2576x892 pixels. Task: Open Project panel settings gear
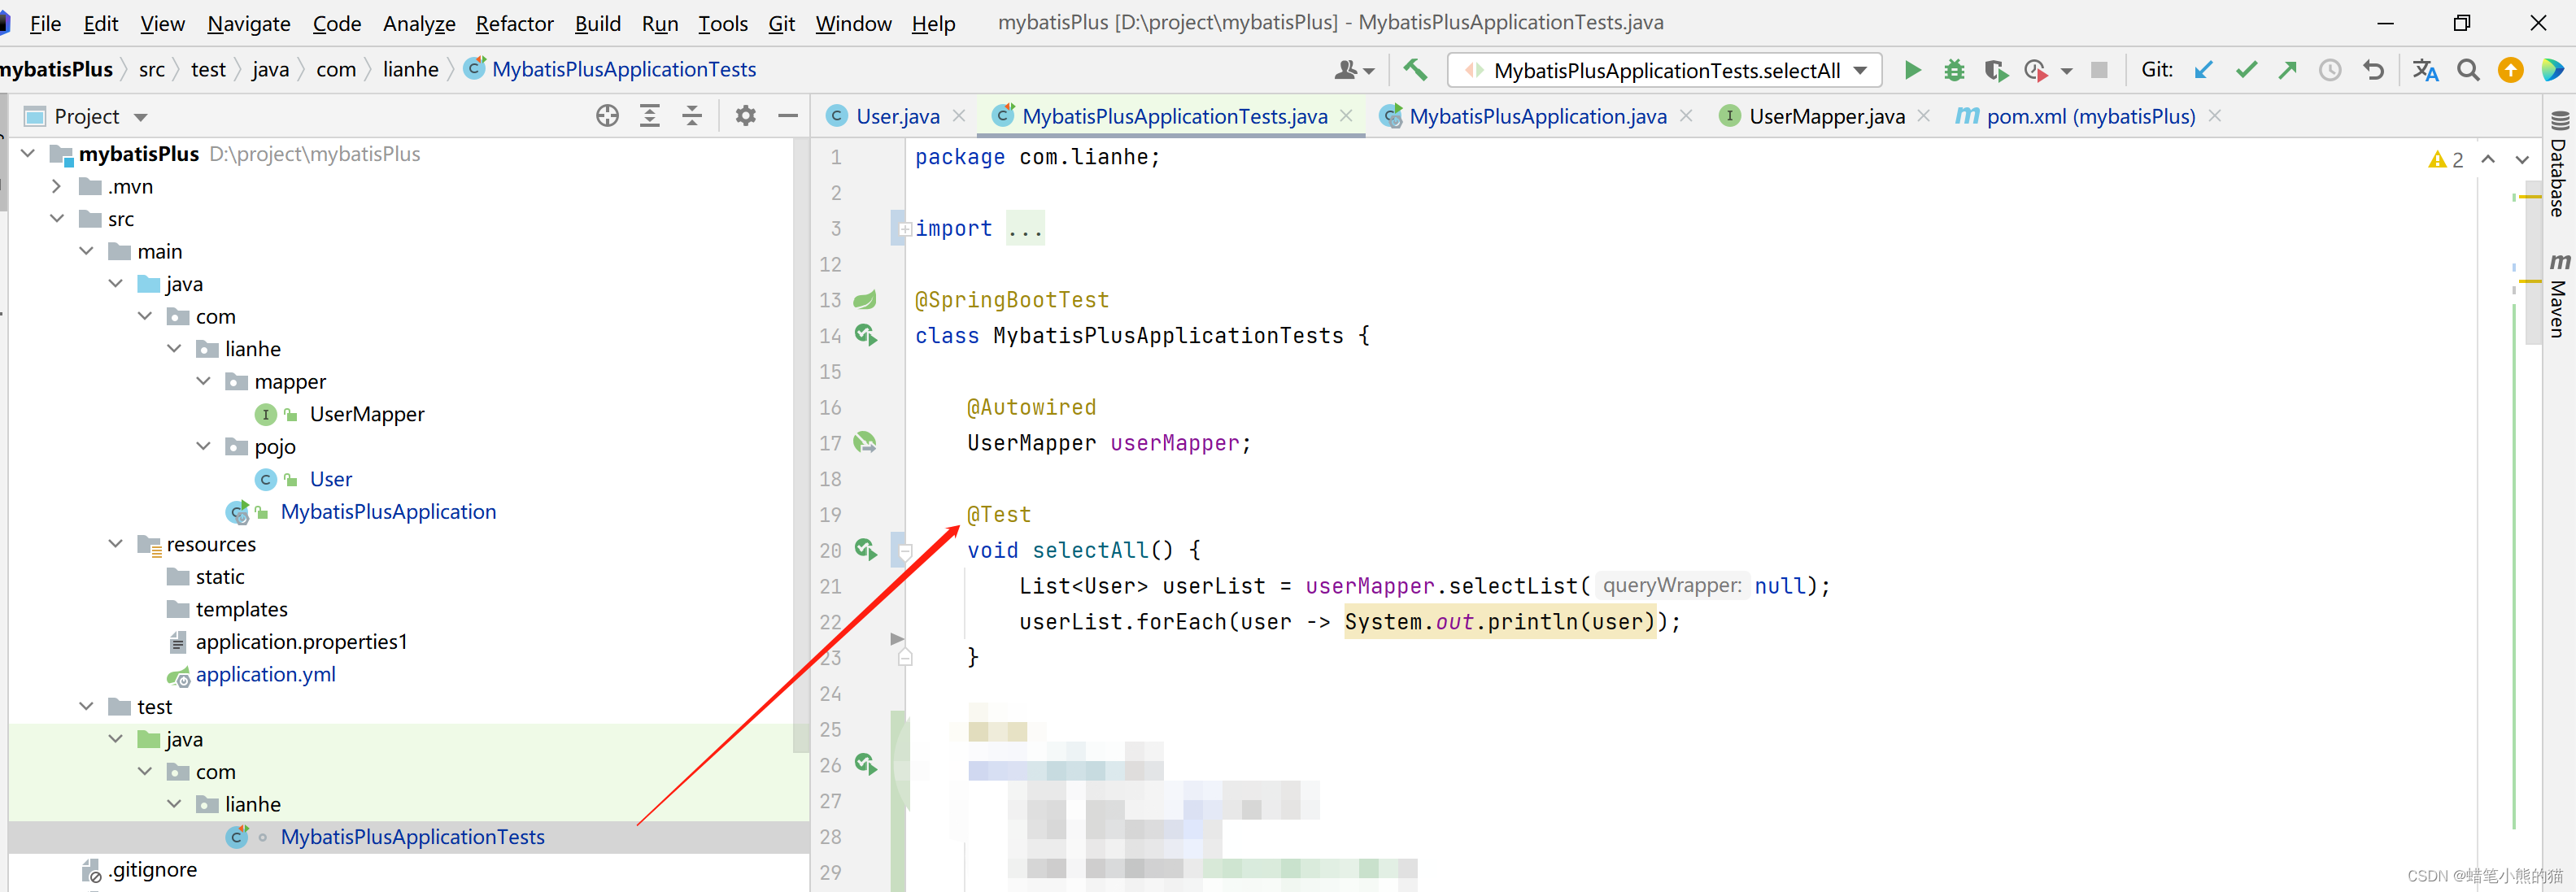click(x=745, y=115)
